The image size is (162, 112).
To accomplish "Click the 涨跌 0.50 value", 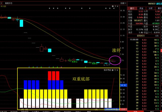I will coord(141,14).
